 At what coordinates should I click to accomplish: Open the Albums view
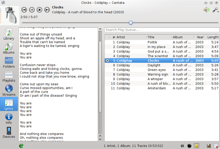coord(9,48)
